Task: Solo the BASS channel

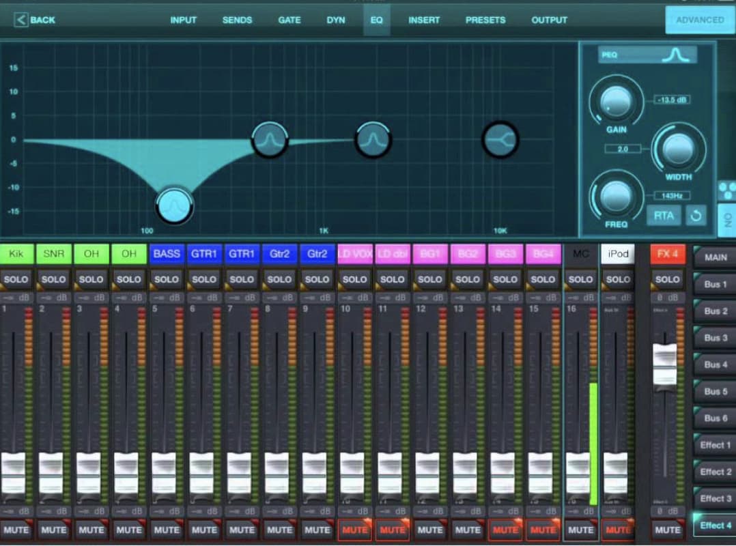Action: click(167, 279)
